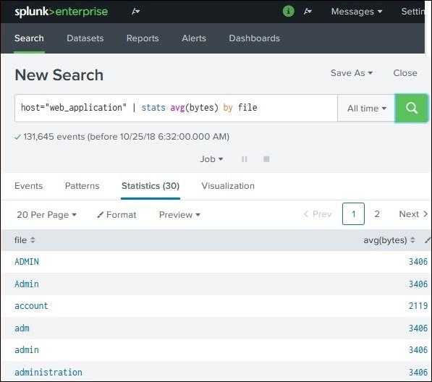432x382 pixels.
Task: Open the activity icon next to Messages
Action: [x=308, y=12]
